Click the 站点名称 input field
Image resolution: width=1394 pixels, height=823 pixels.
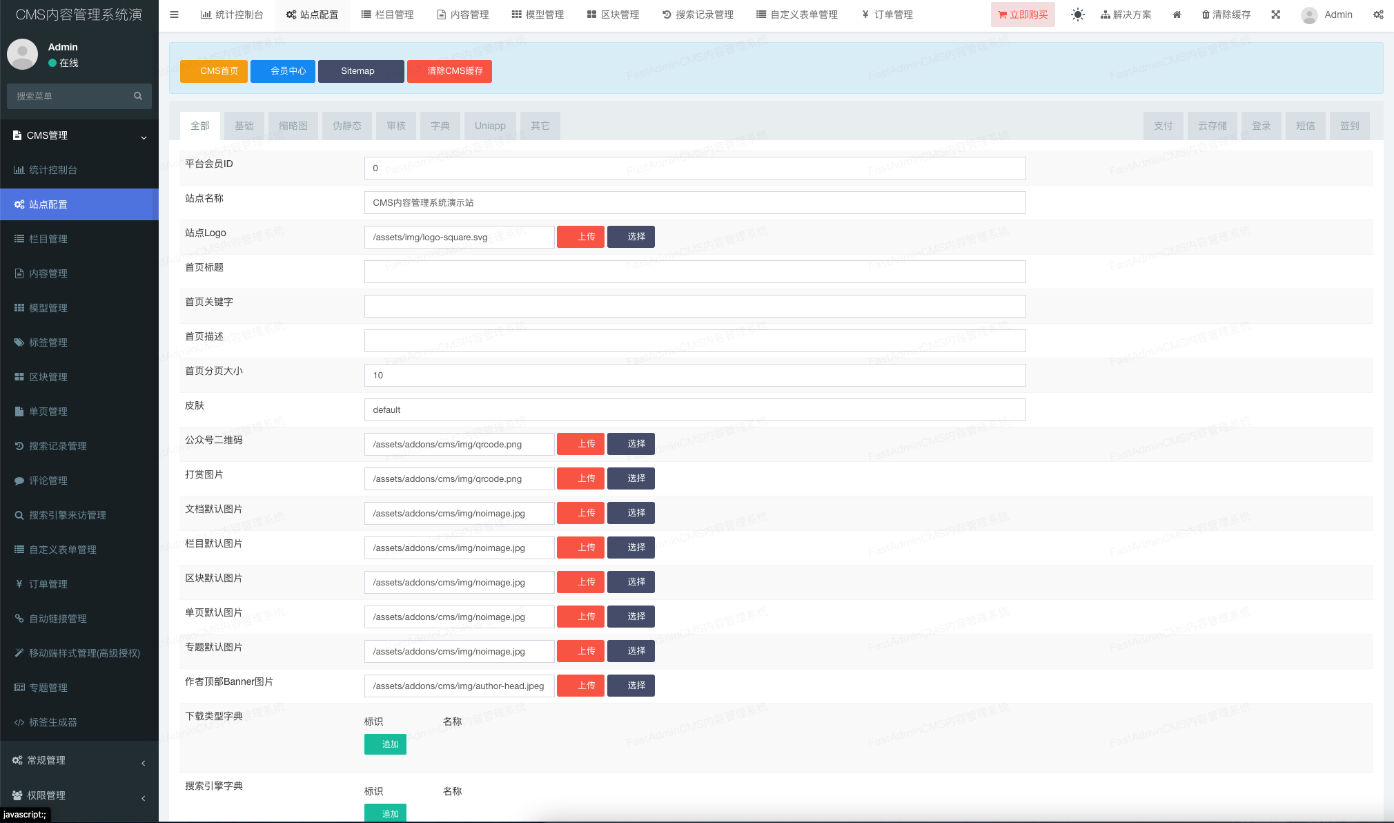pos(694,202)
